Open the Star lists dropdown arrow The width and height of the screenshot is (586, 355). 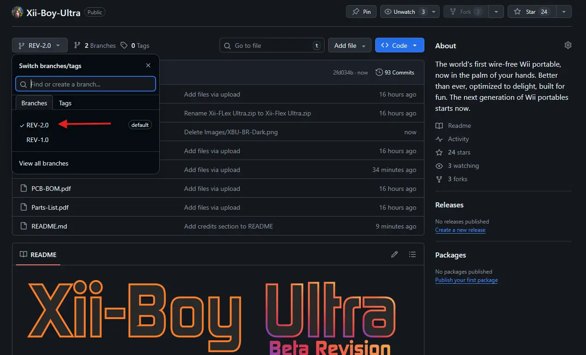coord(564,12)
